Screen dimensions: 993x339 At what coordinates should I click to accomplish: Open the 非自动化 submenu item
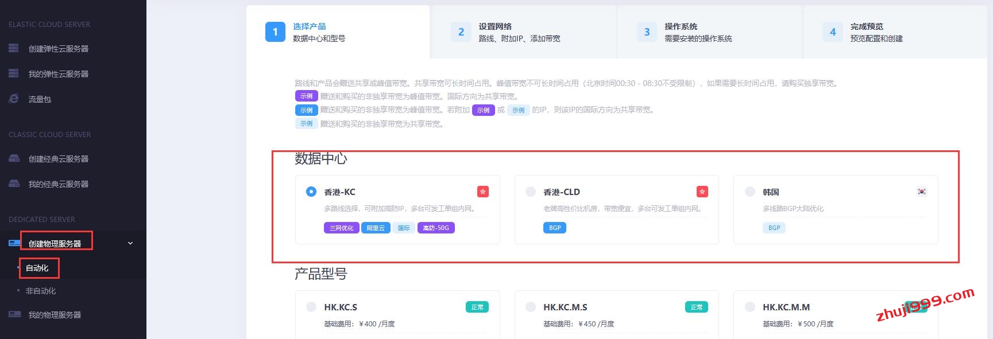pos(41,291)
